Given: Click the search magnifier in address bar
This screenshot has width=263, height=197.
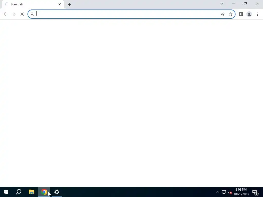Looking at the screenshot, I should coord(32,14).
